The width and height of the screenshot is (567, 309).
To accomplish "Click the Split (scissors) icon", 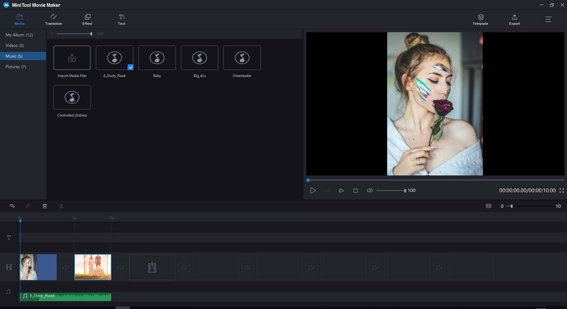I will tap(61, 206).
